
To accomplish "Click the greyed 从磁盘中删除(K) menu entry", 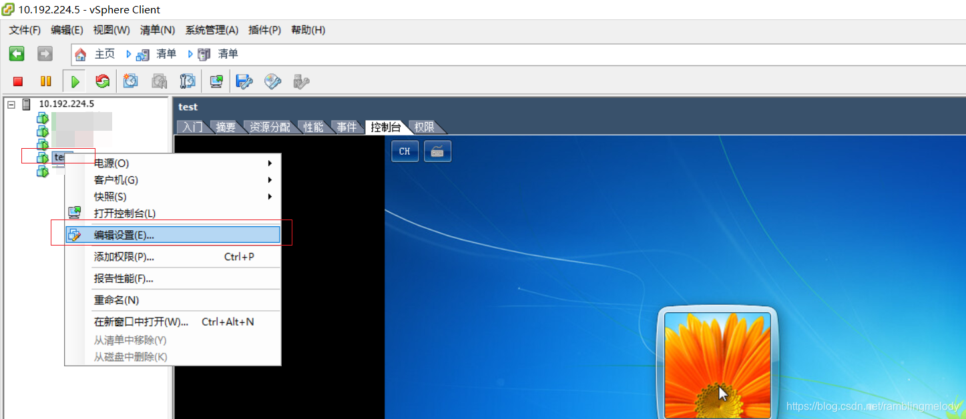I will (x=173, y=357).
